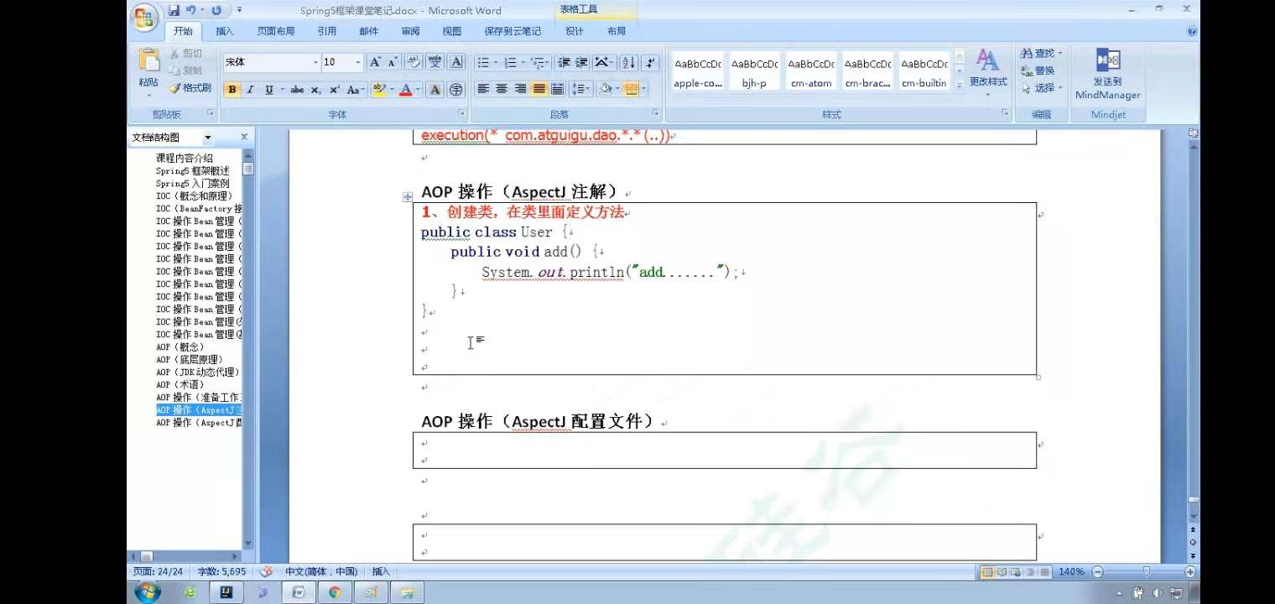Close the document map pane

pyautogui.click(x=244, y=137)
